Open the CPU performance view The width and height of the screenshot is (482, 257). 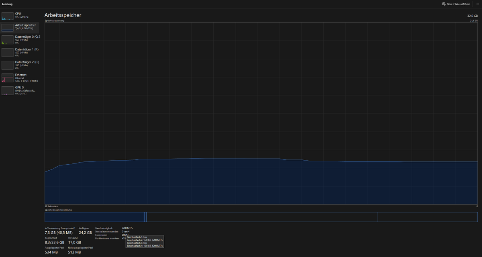coord(20,15)
